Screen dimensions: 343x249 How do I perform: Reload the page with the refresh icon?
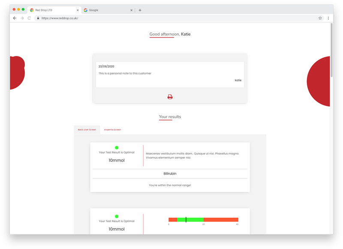[29, 18]
